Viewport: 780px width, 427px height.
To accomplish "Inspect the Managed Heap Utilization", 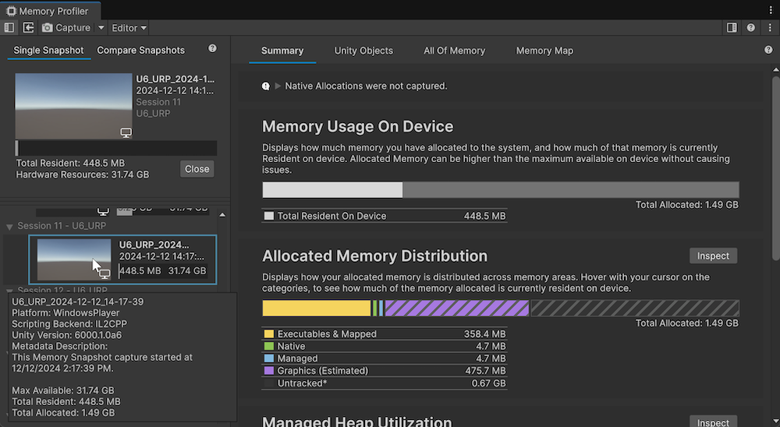I will point(713,422).
